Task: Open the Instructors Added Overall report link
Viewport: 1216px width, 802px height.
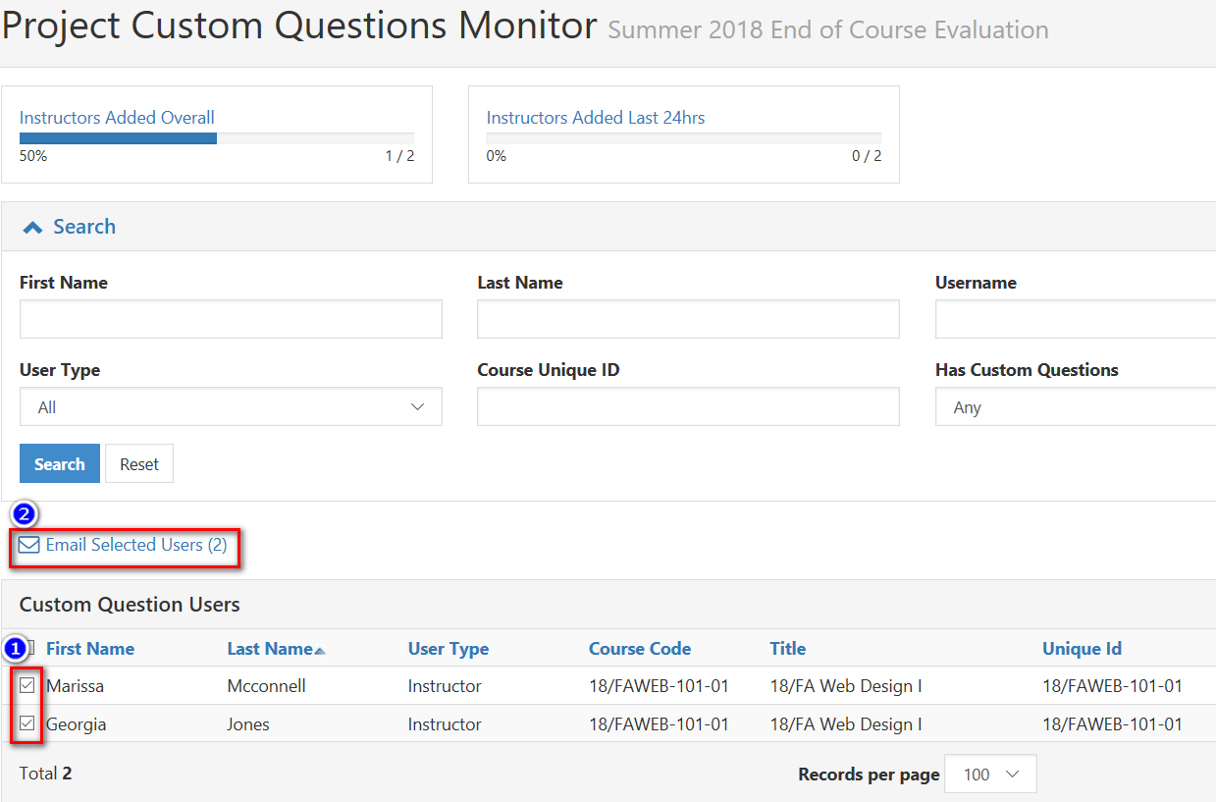Action: tap(117, 117)
